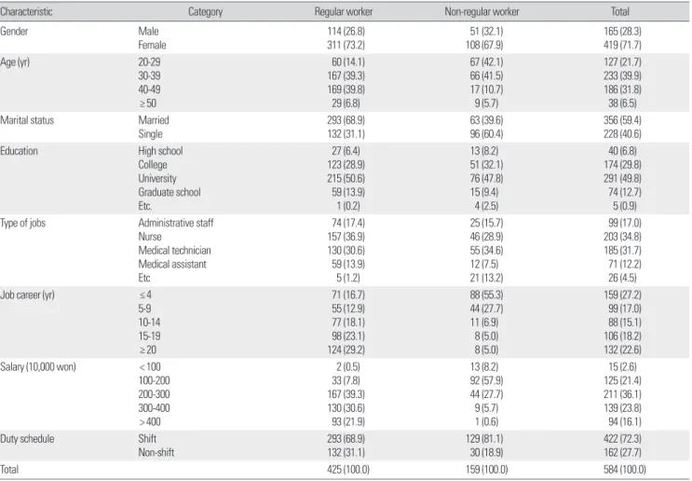The width and height of the screenshot is (692, 481).
Task: Select the 'Job career (yr)' label
Action: pyautogui.click(x=27, y=295)
